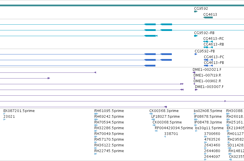Select the CG9592-PB protein label

[205, 51]
